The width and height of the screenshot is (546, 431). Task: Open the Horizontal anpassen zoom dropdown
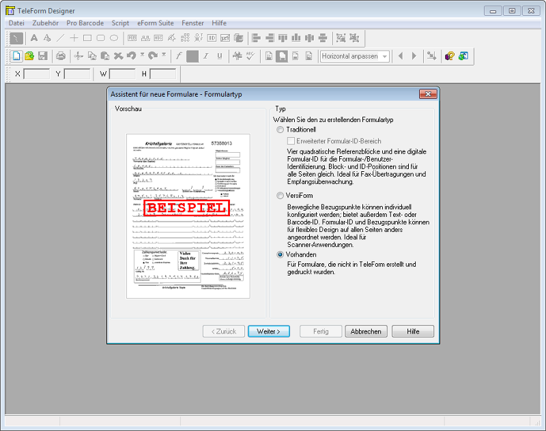(384, 57)
